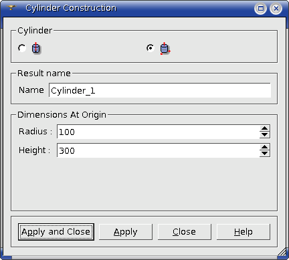Decrease the Radius value with down arrow

(265, 135)
